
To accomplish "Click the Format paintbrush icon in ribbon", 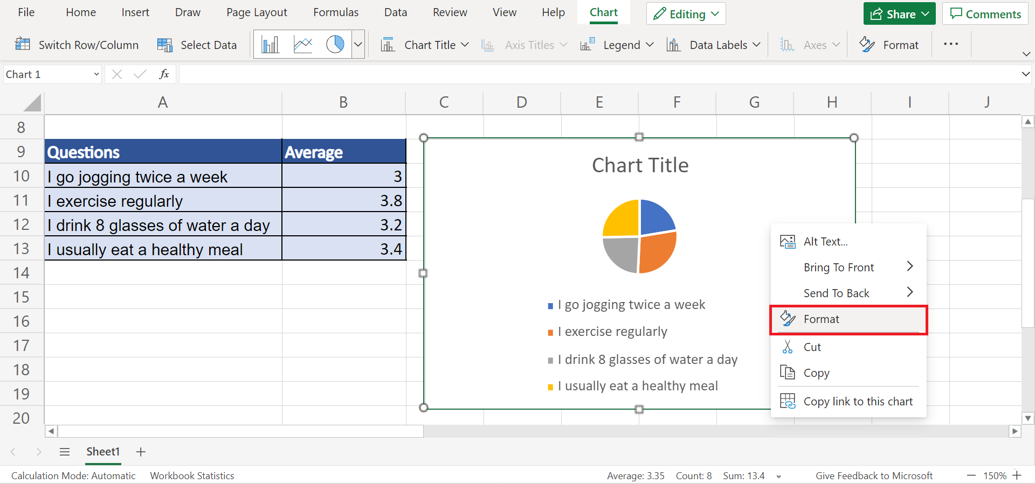I will click(x=867, y=45).
